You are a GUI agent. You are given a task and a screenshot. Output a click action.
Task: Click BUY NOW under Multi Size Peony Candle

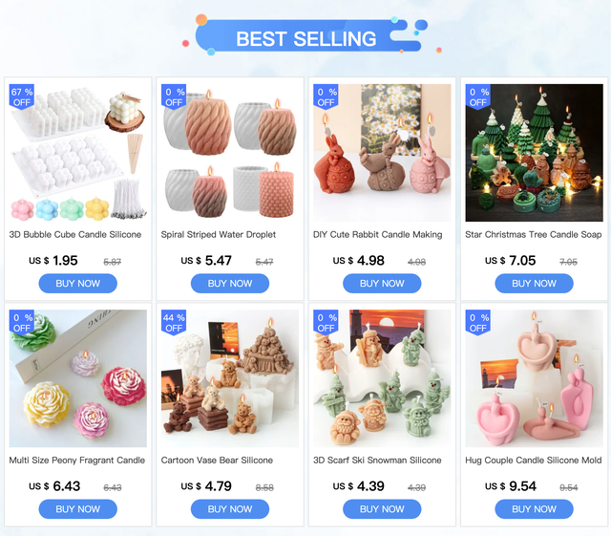tap(78, 509)
